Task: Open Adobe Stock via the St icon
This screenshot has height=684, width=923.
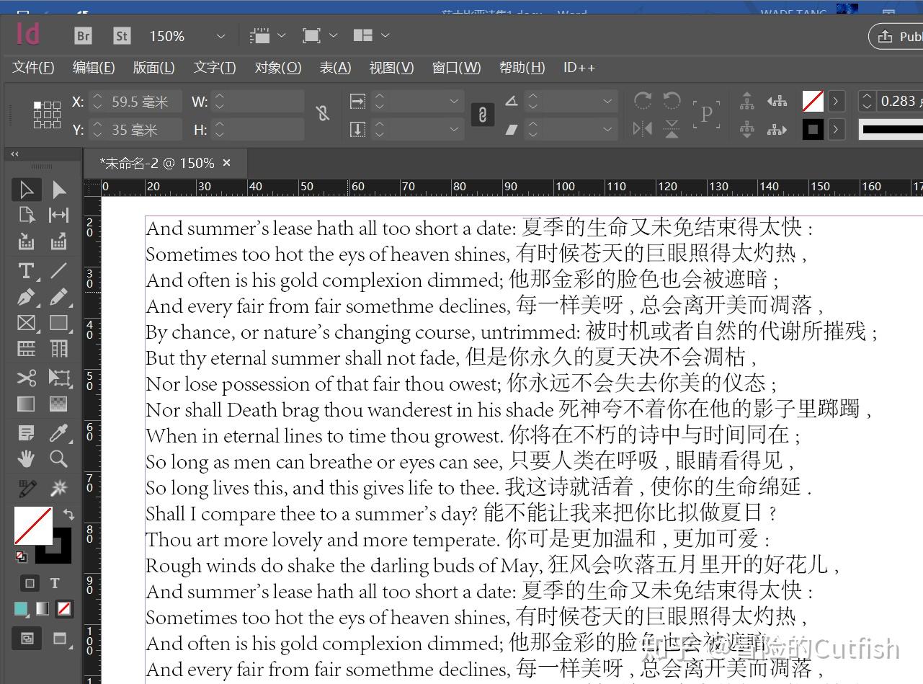Action: [121, 35]
